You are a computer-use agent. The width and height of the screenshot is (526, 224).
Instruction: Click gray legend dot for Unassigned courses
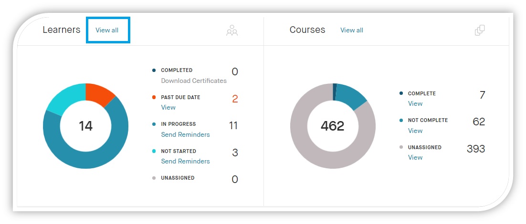tap(401, 147)
